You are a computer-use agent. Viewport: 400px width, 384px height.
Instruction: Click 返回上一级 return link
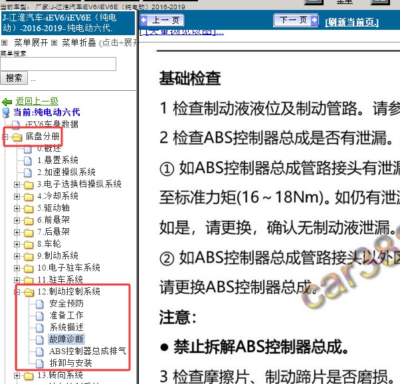point(37,101)
